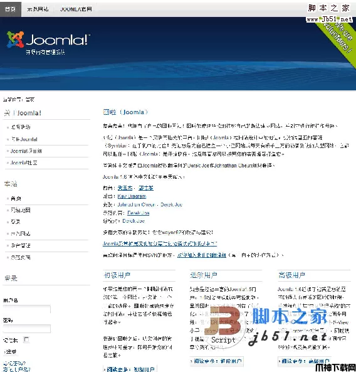The image size is (356, 372).
Task: Open Joomla!项目组 in the sidebar menu
Action: [26, 151]
